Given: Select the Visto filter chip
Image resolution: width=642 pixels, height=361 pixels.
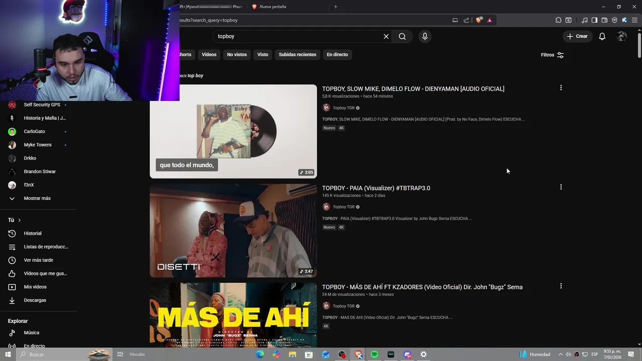Looking at the screenshot, I should click(263, 54).
